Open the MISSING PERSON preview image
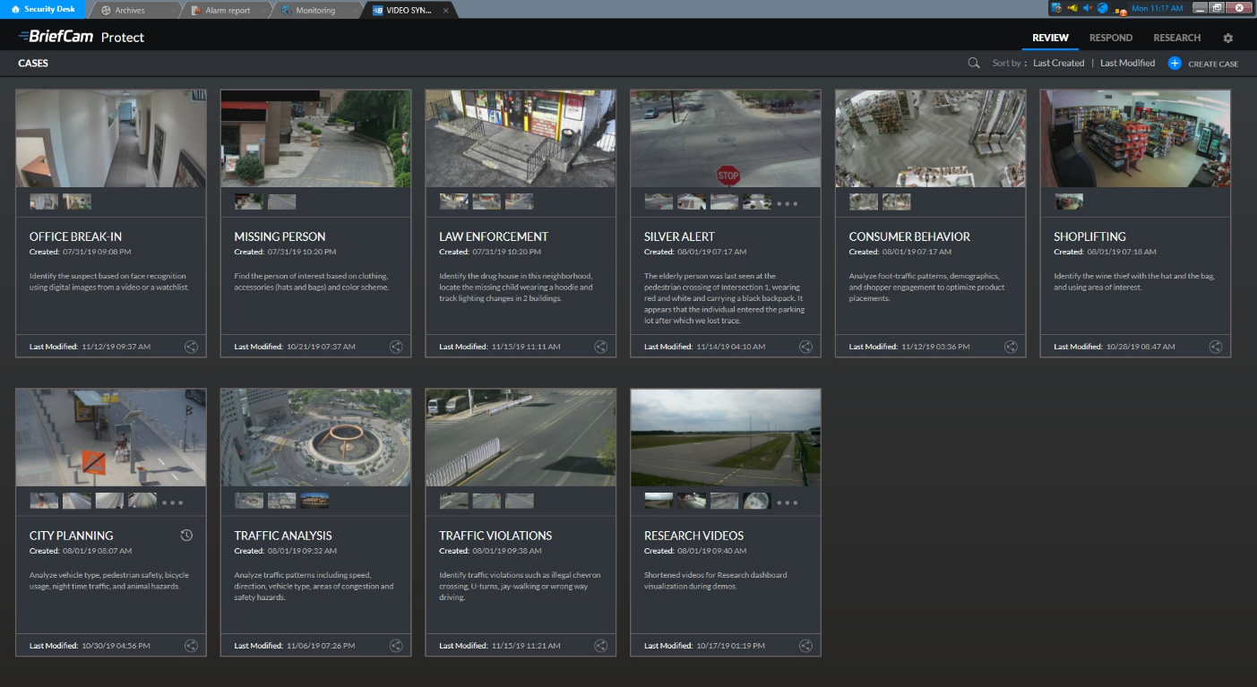1257x687 pixels. point(316,138)
